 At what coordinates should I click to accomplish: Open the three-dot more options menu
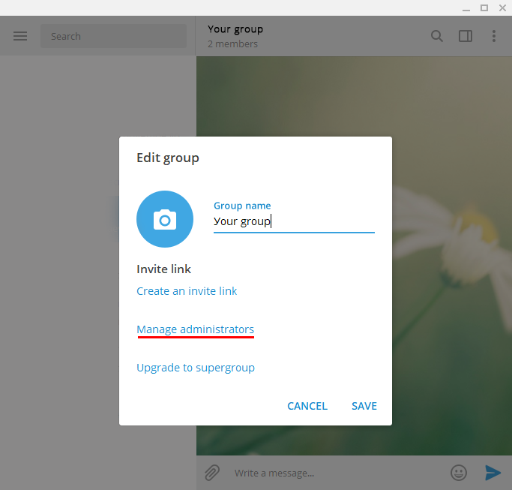click(494, 36)
